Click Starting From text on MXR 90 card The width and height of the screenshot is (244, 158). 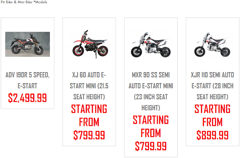pos(151,126)
